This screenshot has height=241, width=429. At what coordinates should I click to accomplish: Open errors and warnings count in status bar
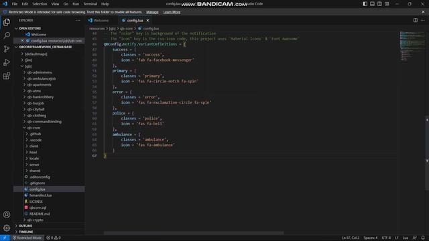click(x=54, y=238)
